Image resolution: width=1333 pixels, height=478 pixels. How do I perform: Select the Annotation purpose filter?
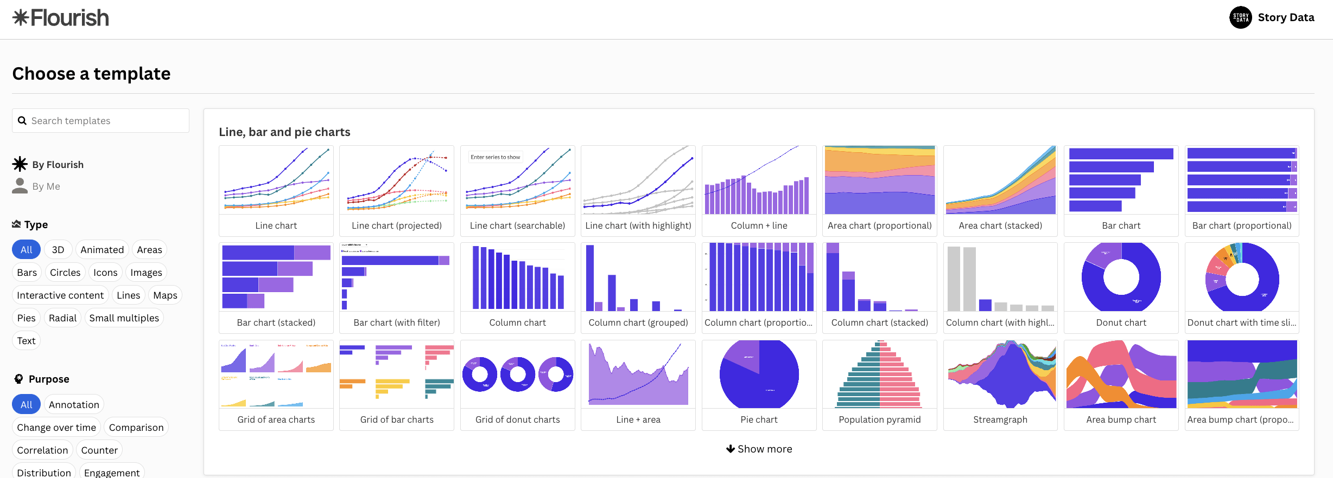click(x=74, y=405)
